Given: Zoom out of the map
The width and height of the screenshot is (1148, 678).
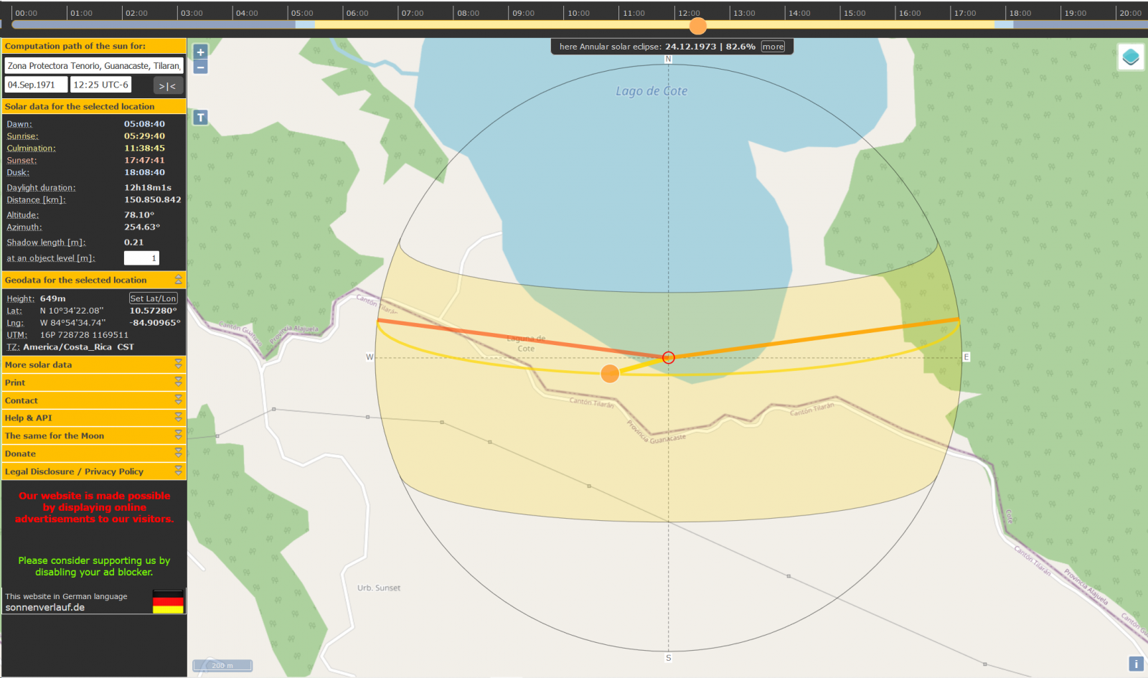Looking at the screenshot, I should tap(200, 67).
